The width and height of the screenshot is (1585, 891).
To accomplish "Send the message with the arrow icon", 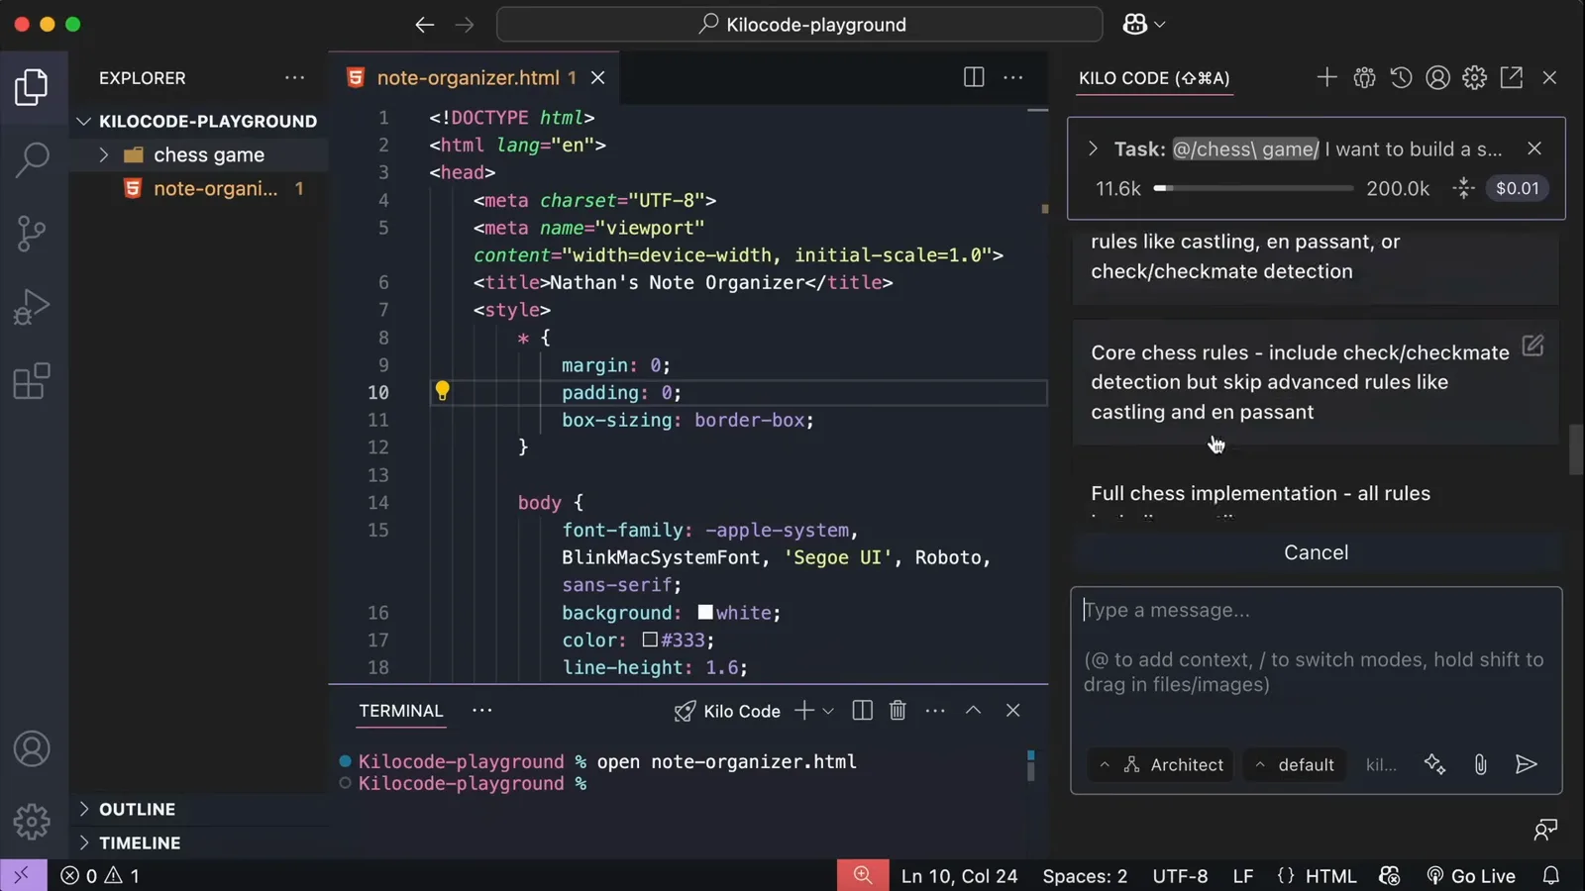I will click(x=1527, y=764).
